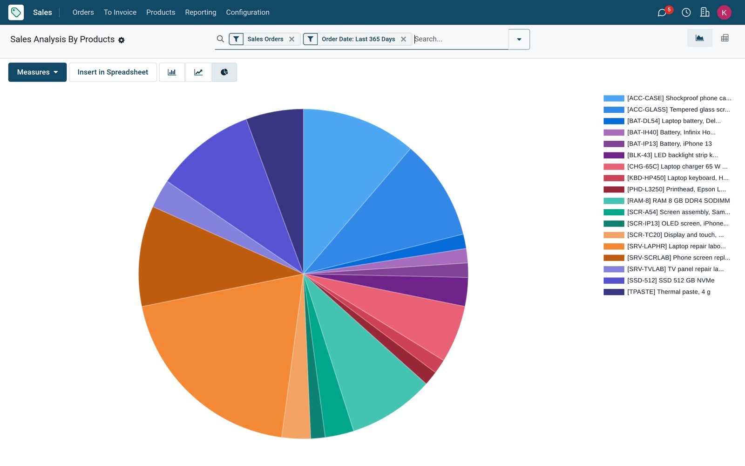745x466 pixels.
Task: Click the gear icon beside Sales Analysis By Products
Action: (122, 40)
